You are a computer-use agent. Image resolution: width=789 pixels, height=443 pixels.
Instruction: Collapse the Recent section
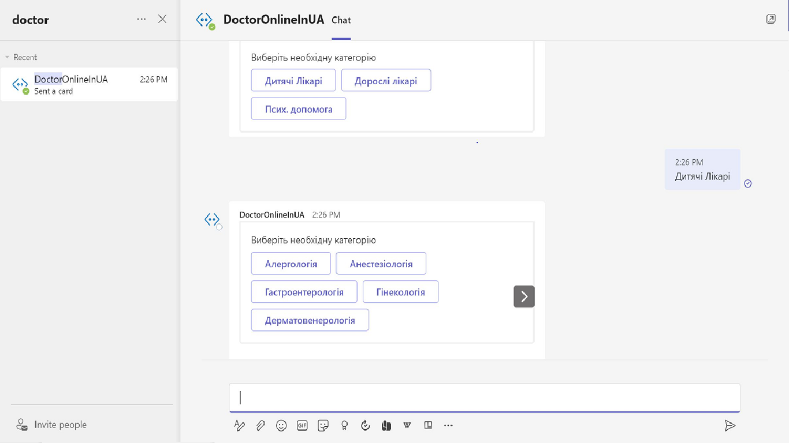[8, 57]
